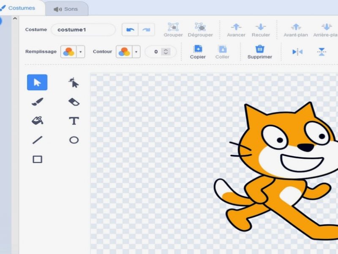Click the costume list scroll-up arrow
338x254 pixels.
(x=15, y=19)
